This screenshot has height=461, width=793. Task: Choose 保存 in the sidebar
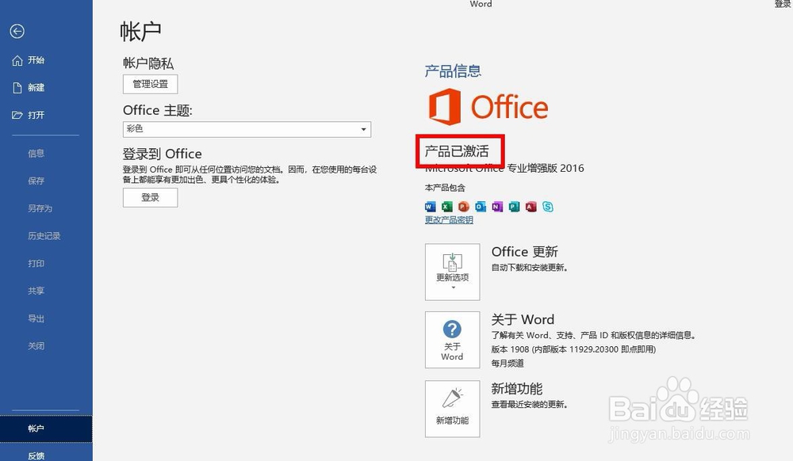click(x=36, y=181)
